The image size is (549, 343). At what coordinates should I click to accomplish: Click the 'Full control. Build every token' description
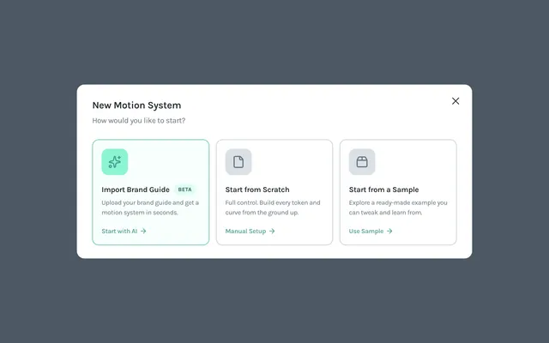coord(273,208)
